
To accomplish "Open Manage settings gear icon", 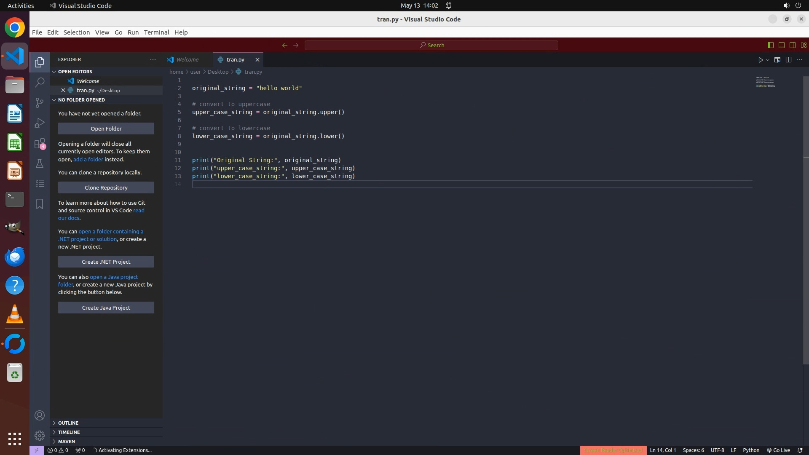I will (40, 436).
